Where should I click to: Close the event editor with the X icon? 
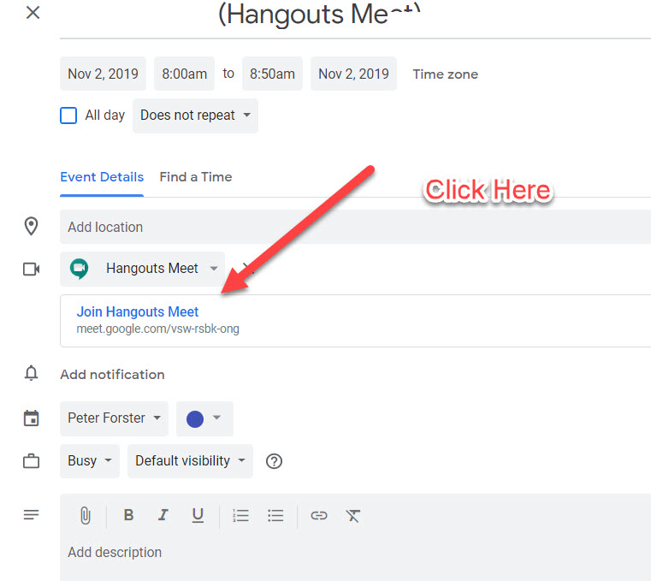(33, 13)
